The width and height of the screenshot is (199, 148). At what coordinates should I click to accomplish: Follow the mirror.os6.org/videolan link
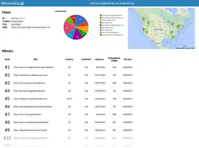click(27, 114)
